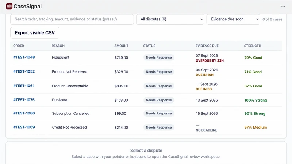
Task: Click the $214.00 amount cell
Action: (121, 128)
